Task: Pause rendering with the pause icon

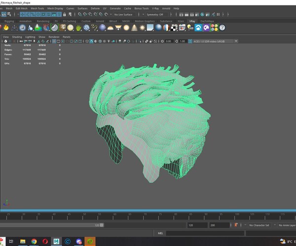Action: click(x=218, y=14)
